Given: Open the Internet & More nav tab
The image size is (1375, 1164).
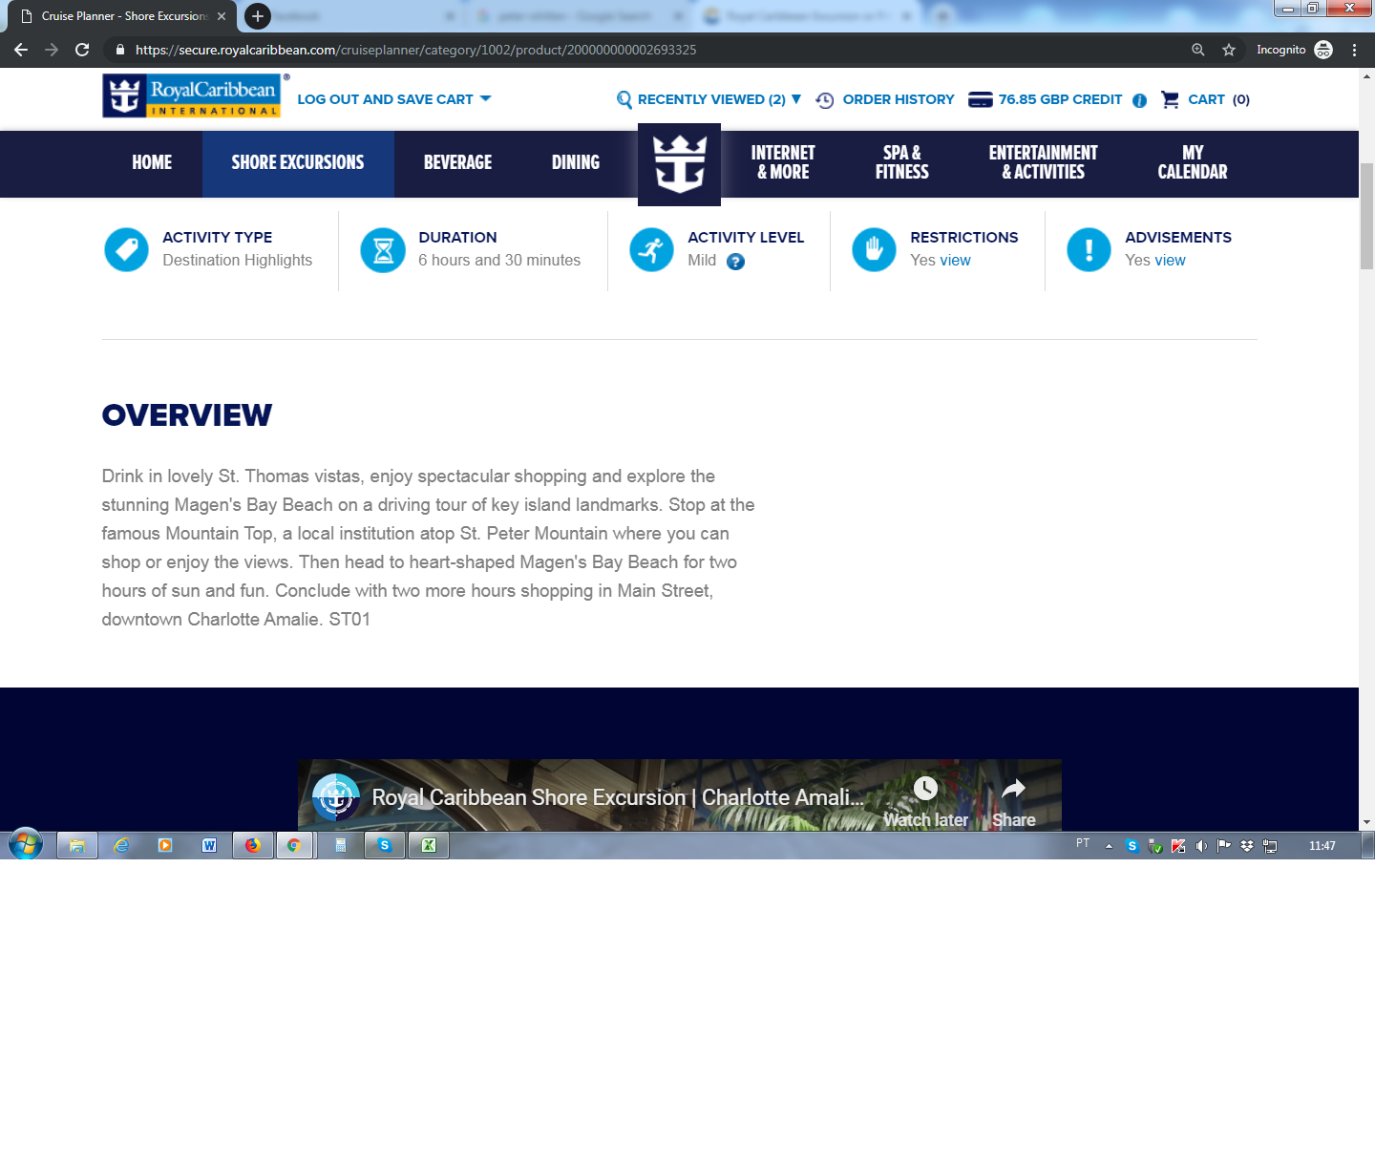Looking at the screenshot, I should click(783, 162).
